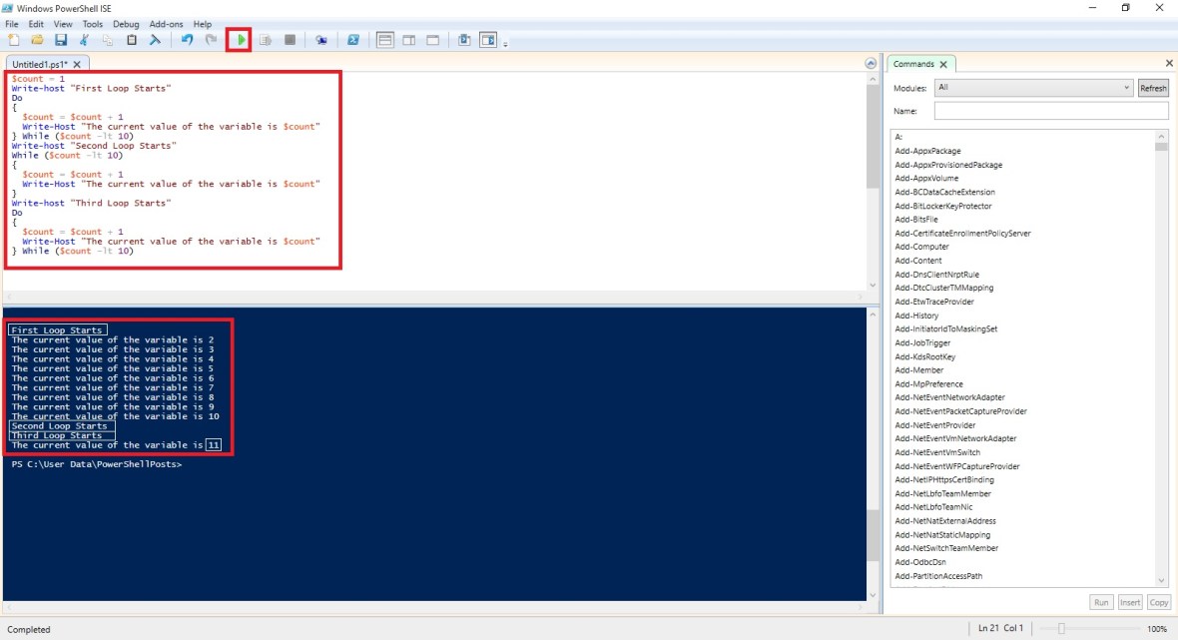1178x640 pixels.
Task: Click the zoom slider in status bar
Action: coord(1061,629)
